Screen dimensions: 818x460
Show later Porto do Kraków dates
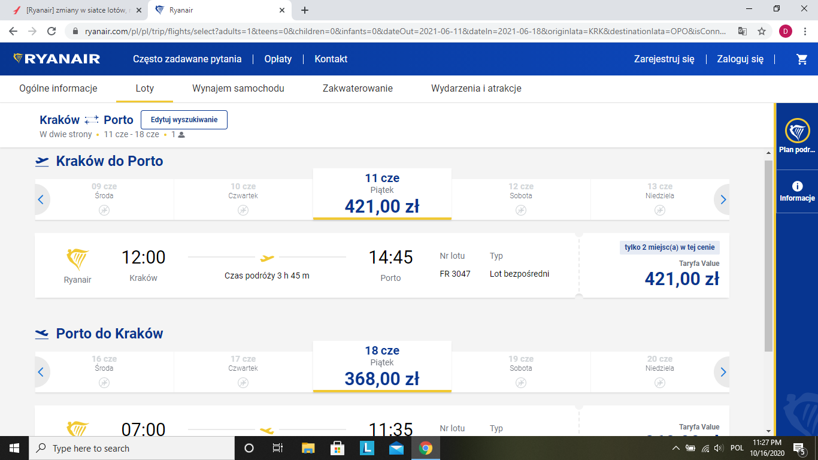(723, 372)
